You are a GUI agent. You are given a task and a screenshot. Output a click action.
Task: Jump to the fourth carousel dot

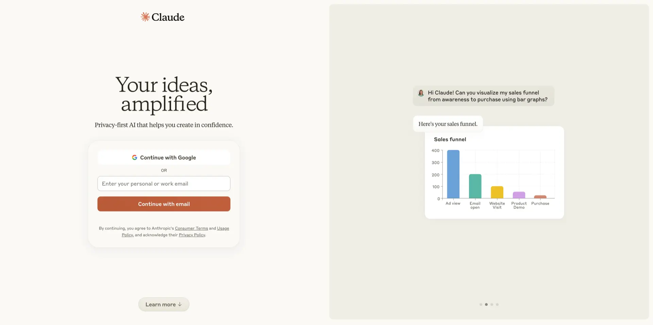(x=497, y=305)
